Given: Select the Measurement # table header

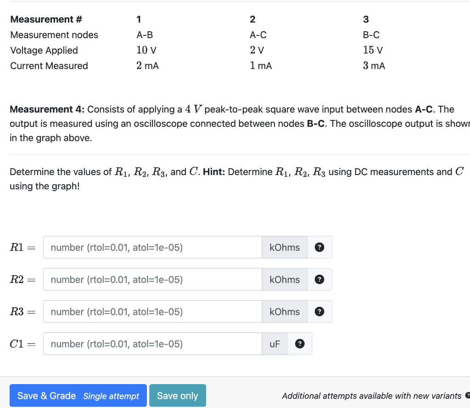Looking at the screenshot, I should 46,19.
